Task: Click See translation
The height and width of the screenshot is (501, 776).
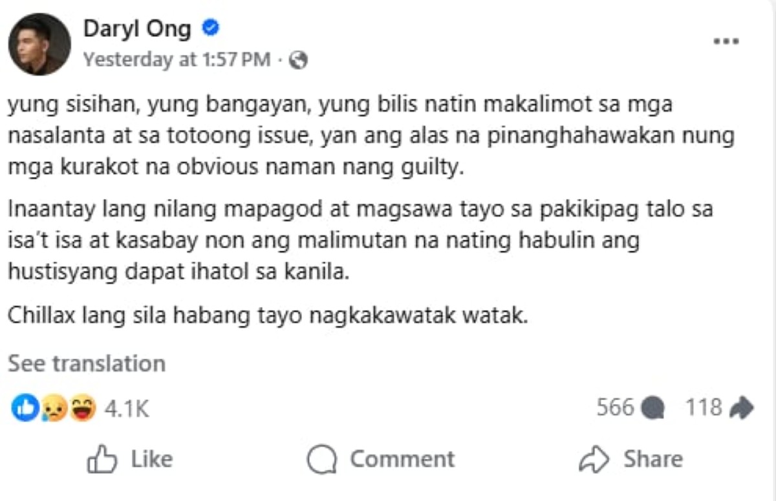Action: click(87, 363)
